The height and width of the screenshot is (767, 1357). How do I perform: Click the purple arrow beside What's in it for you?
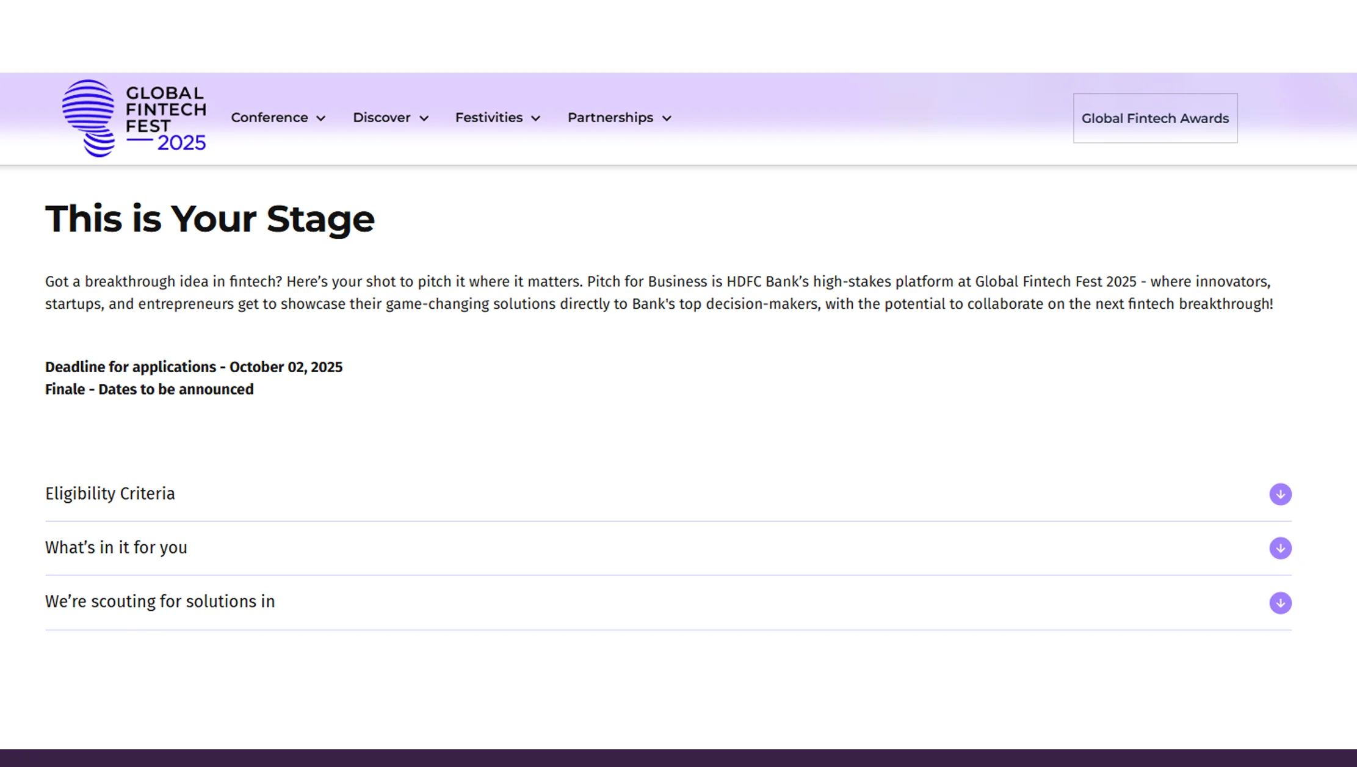[1280, 548]
